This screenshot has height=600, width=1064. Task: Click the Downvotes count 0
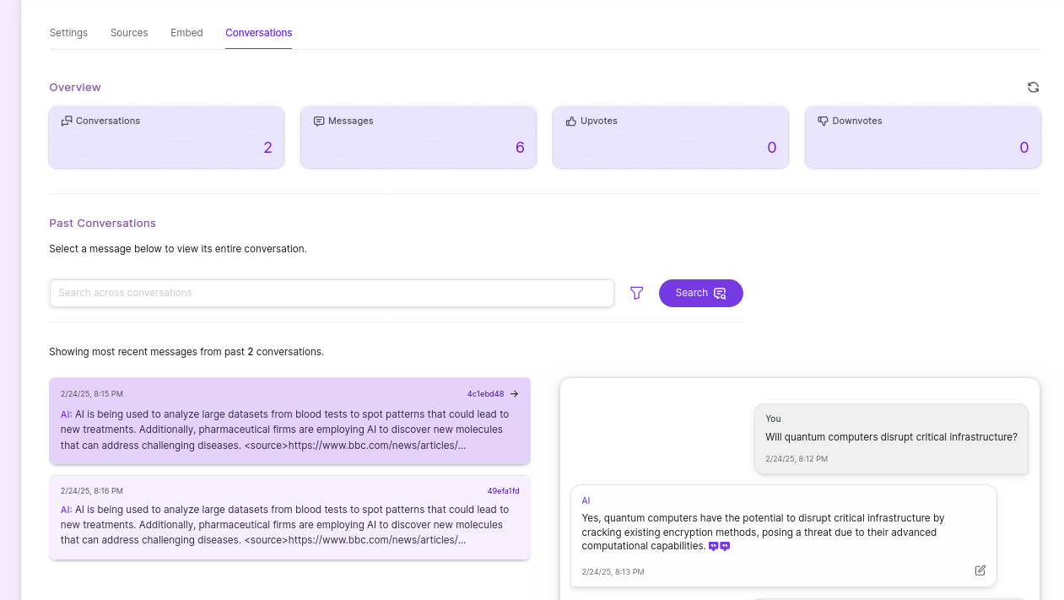point(1023,148)
